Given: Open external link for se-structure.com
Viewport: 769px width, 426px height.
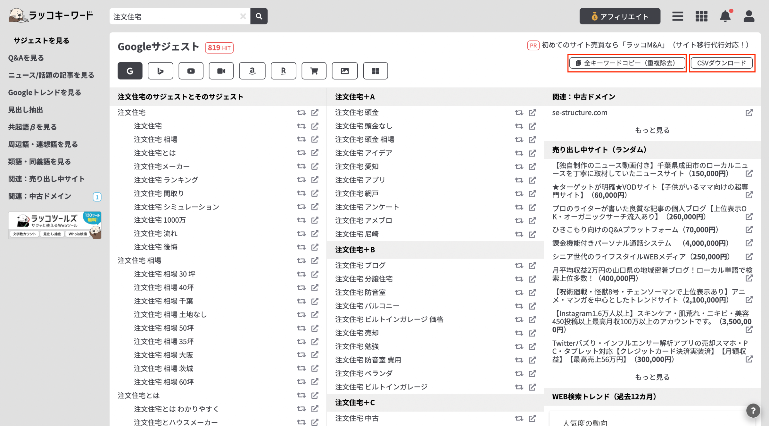Looking at the screenshot, I should tap(749, 113).
